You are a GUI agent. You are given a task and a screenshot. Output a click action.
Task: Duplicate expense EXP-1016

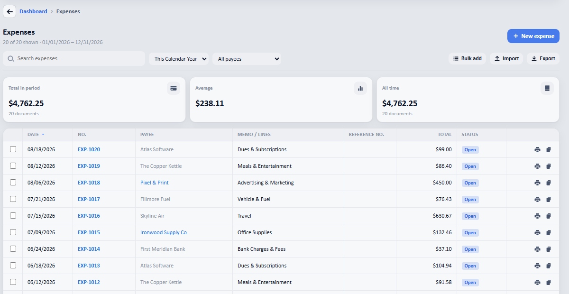549,216
